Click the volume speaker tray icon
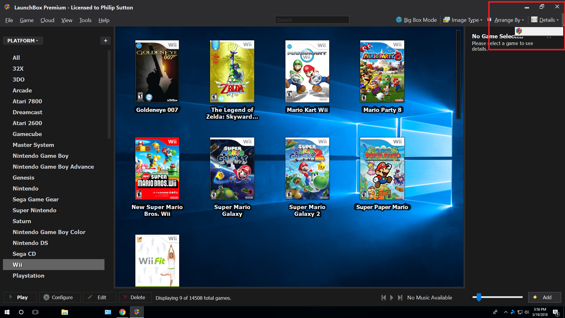The width and height of the screenshot is (565, 318). tap(527, 312)
